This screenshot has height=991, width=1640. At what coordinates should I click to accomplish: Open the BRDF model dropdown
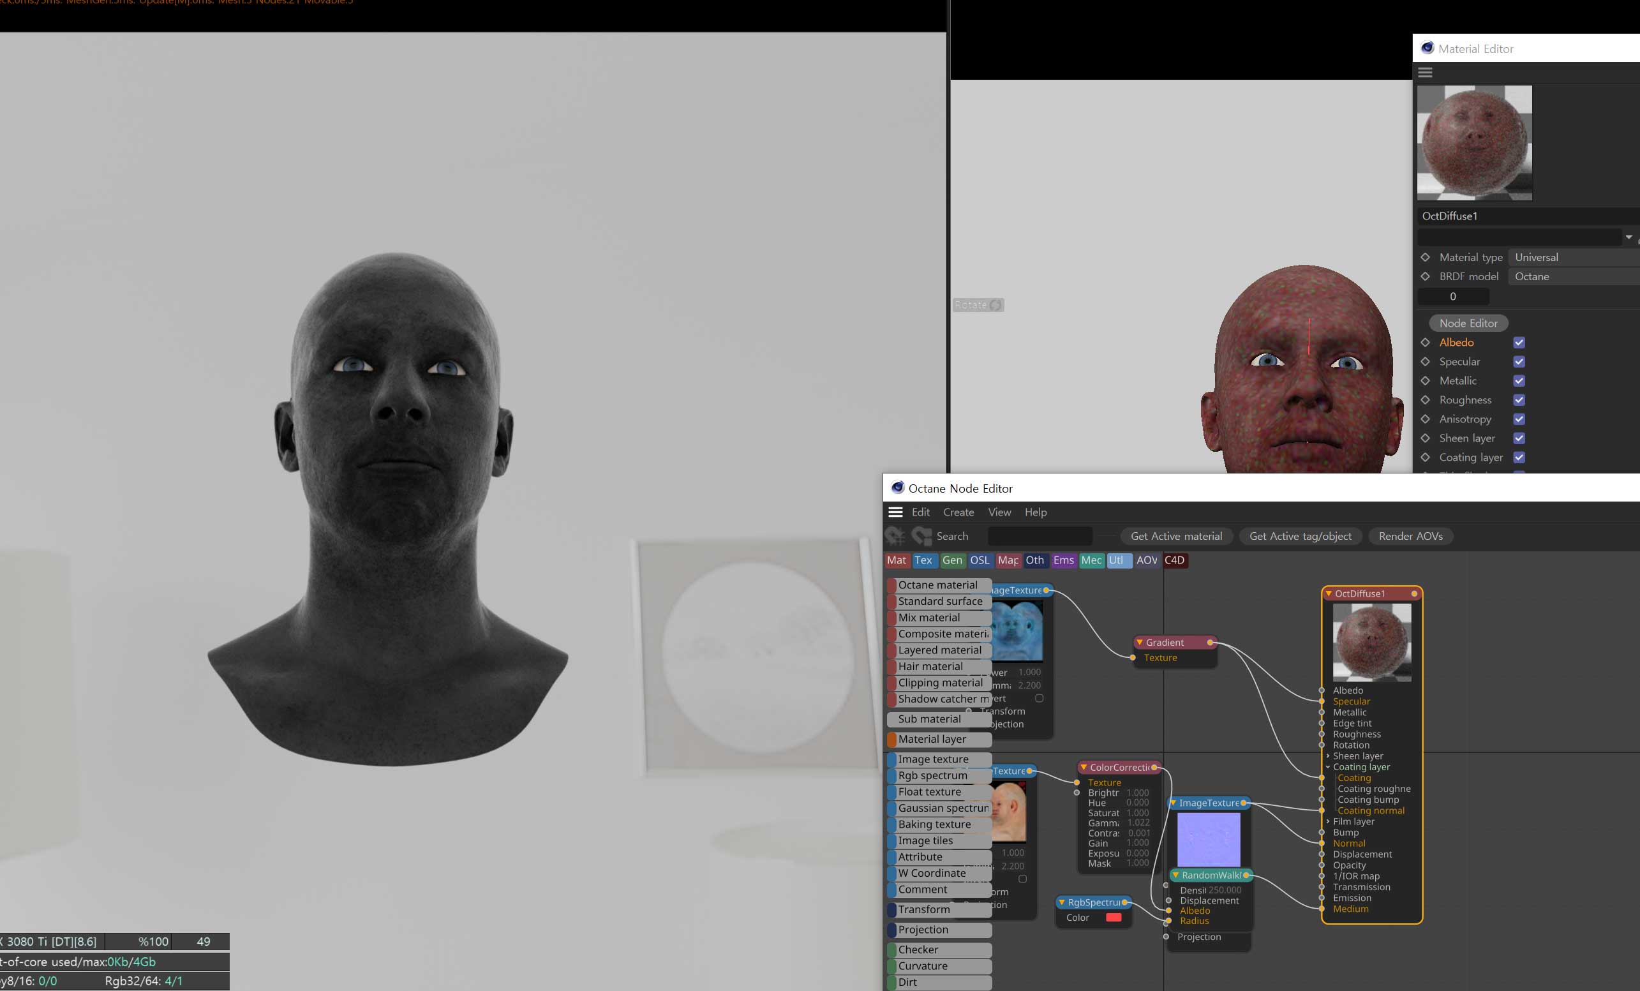1574,276
